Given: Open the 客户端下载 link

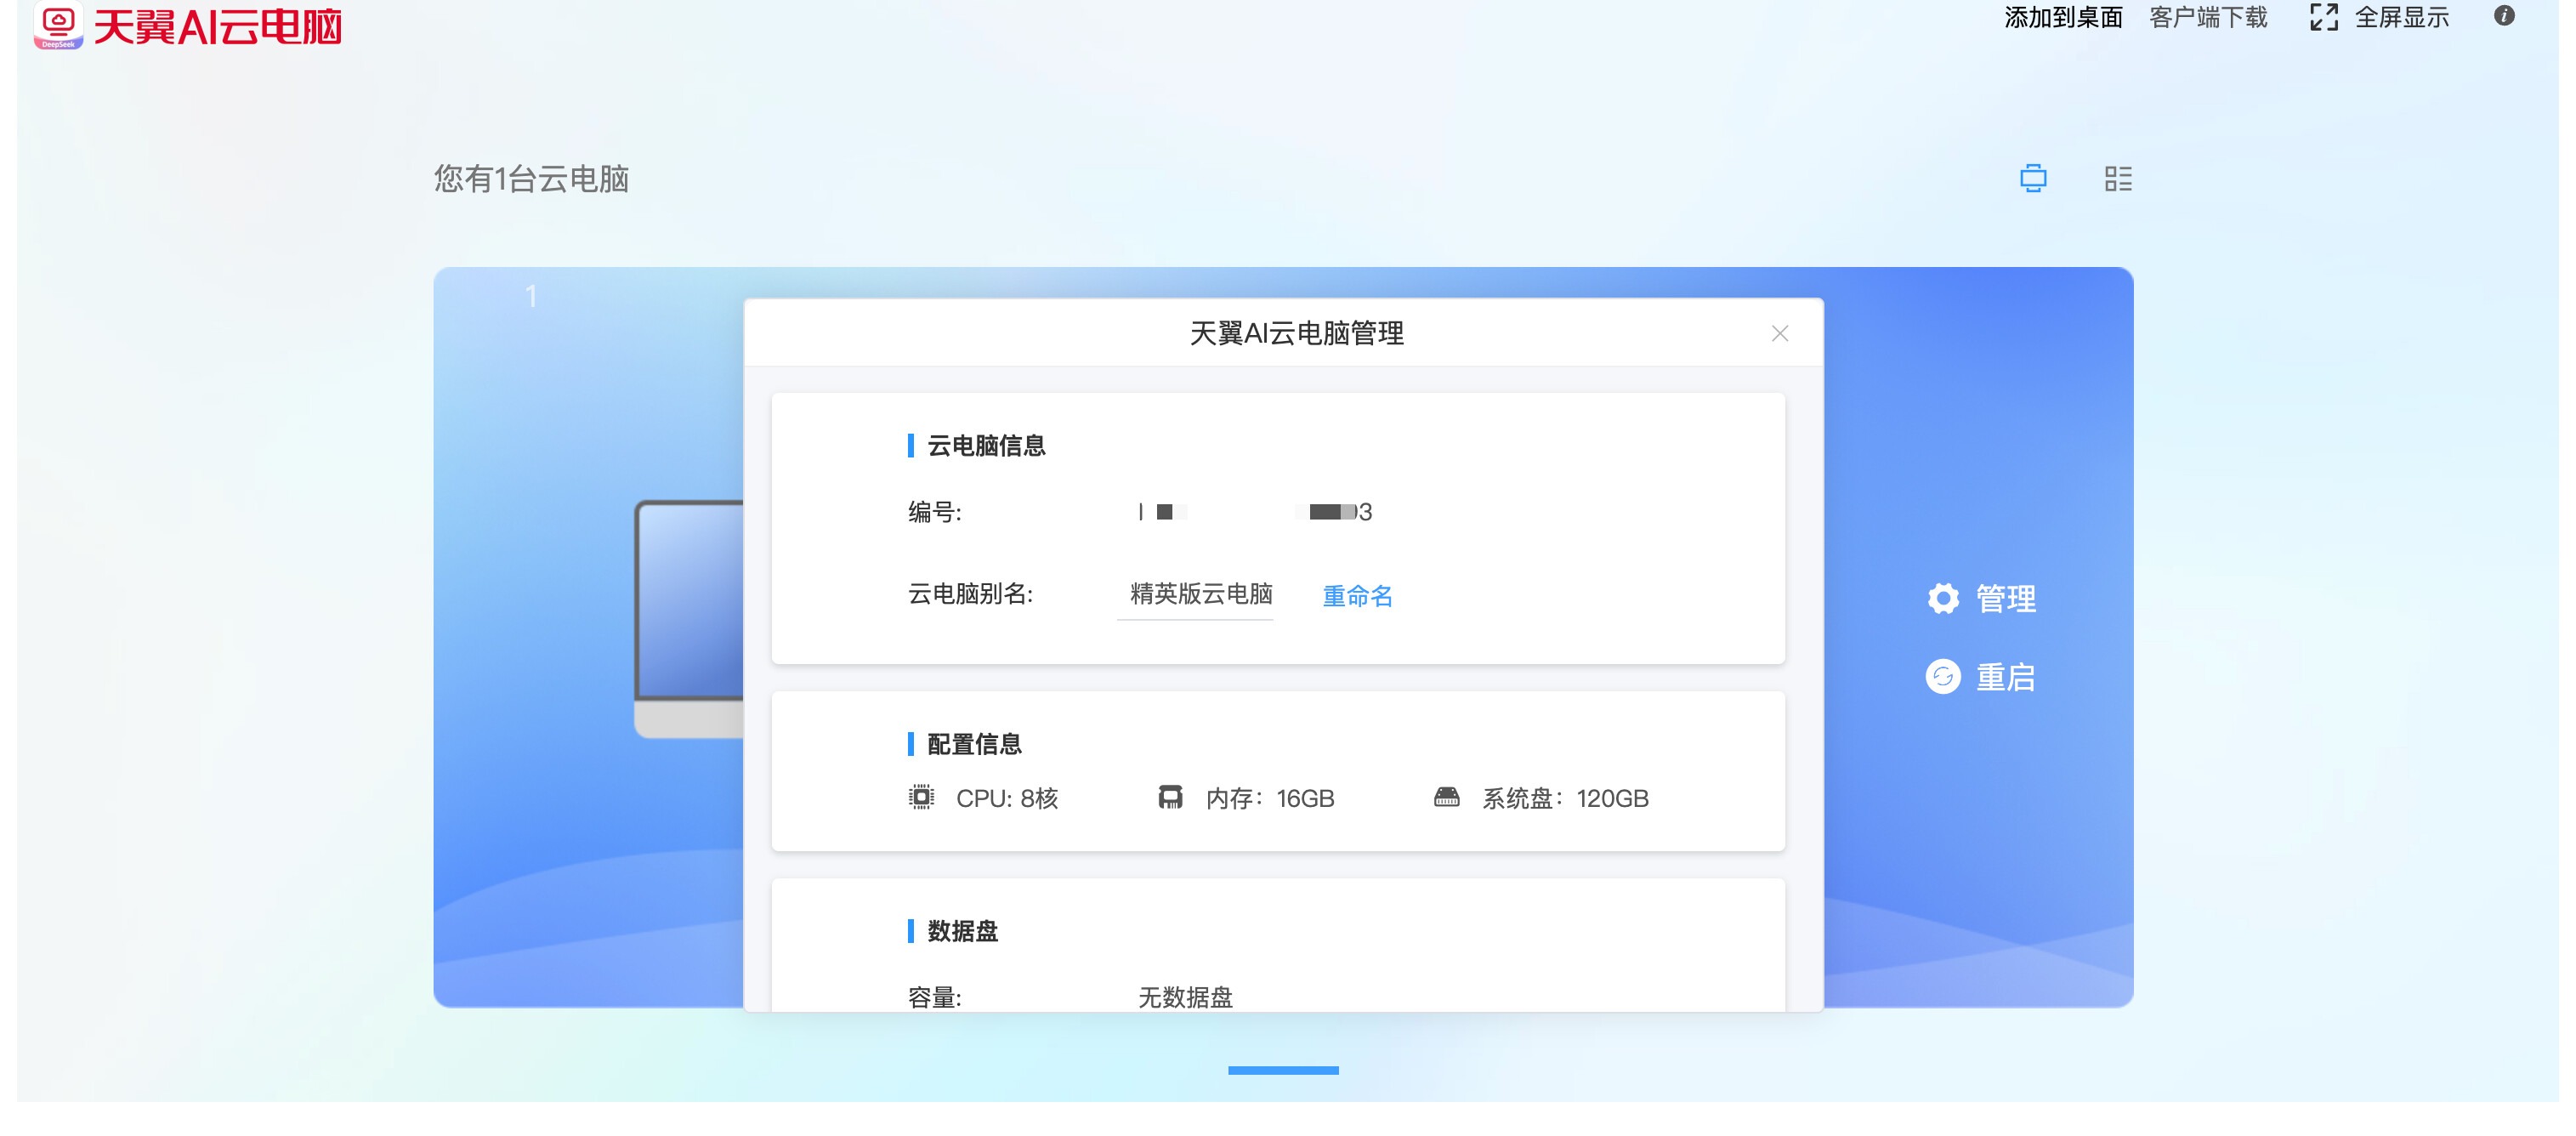Looking at the screenshot, I should click(2208, 17).
